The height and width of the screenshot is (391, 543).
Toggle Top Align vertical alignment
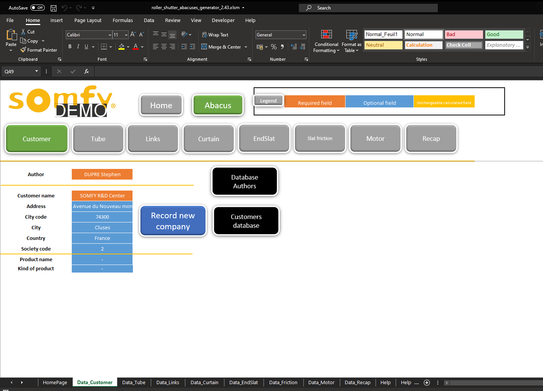coord(156,35)
